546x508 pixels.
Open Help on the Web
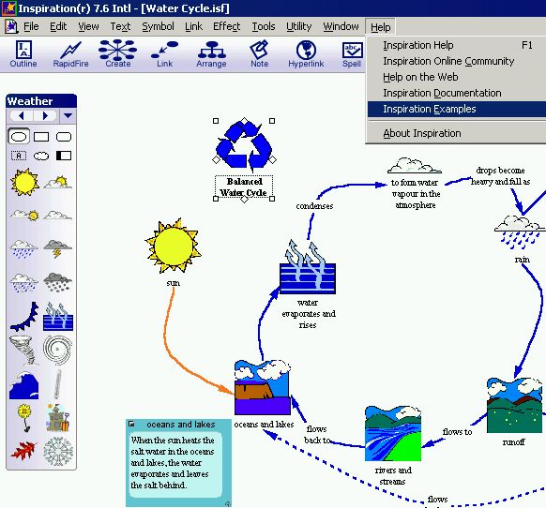(420, 77)
